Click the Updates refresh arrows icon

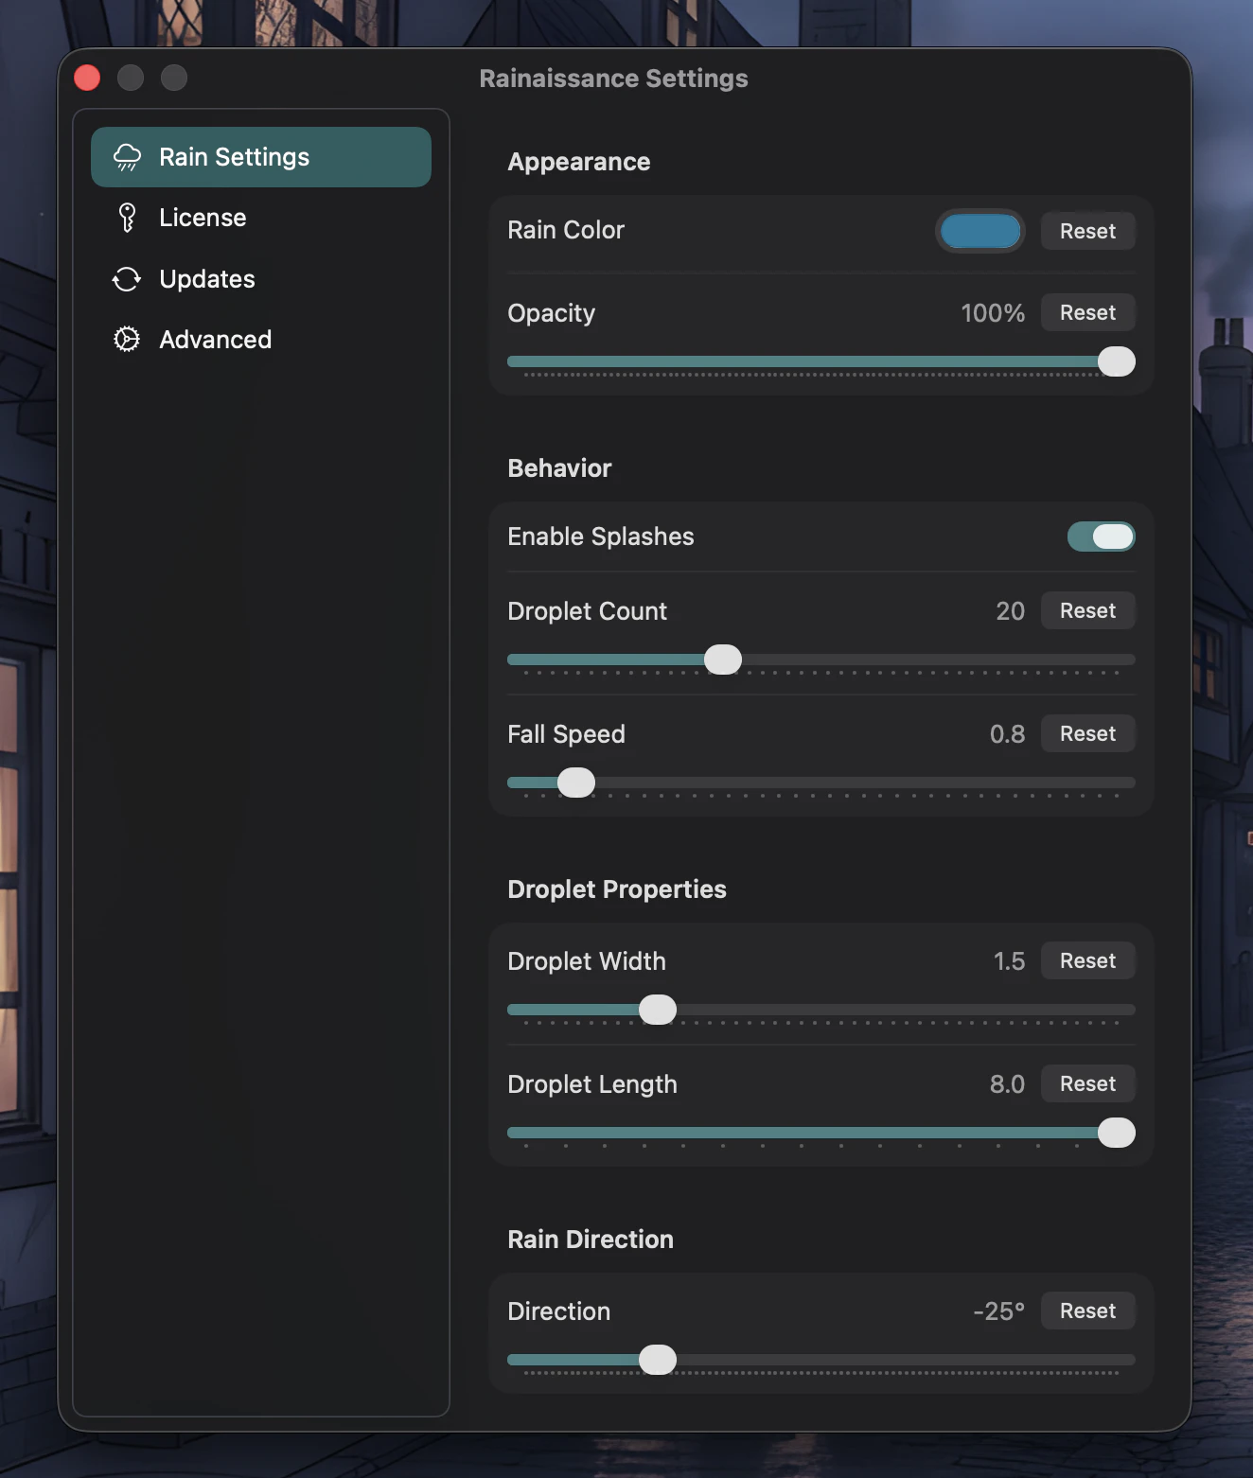click(x=127, y=279)
